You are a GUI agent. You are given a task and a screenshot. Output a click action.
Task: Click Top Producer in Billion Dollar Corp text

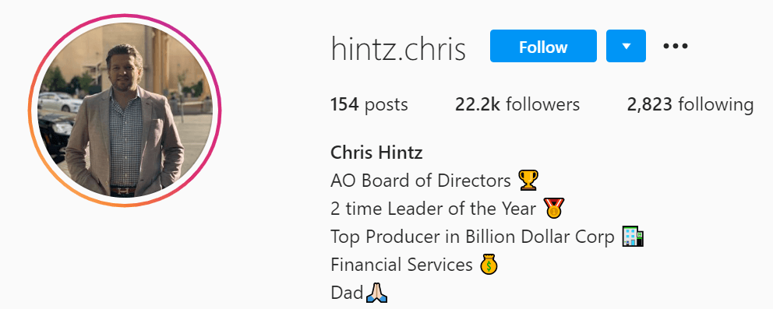(473, 237)
